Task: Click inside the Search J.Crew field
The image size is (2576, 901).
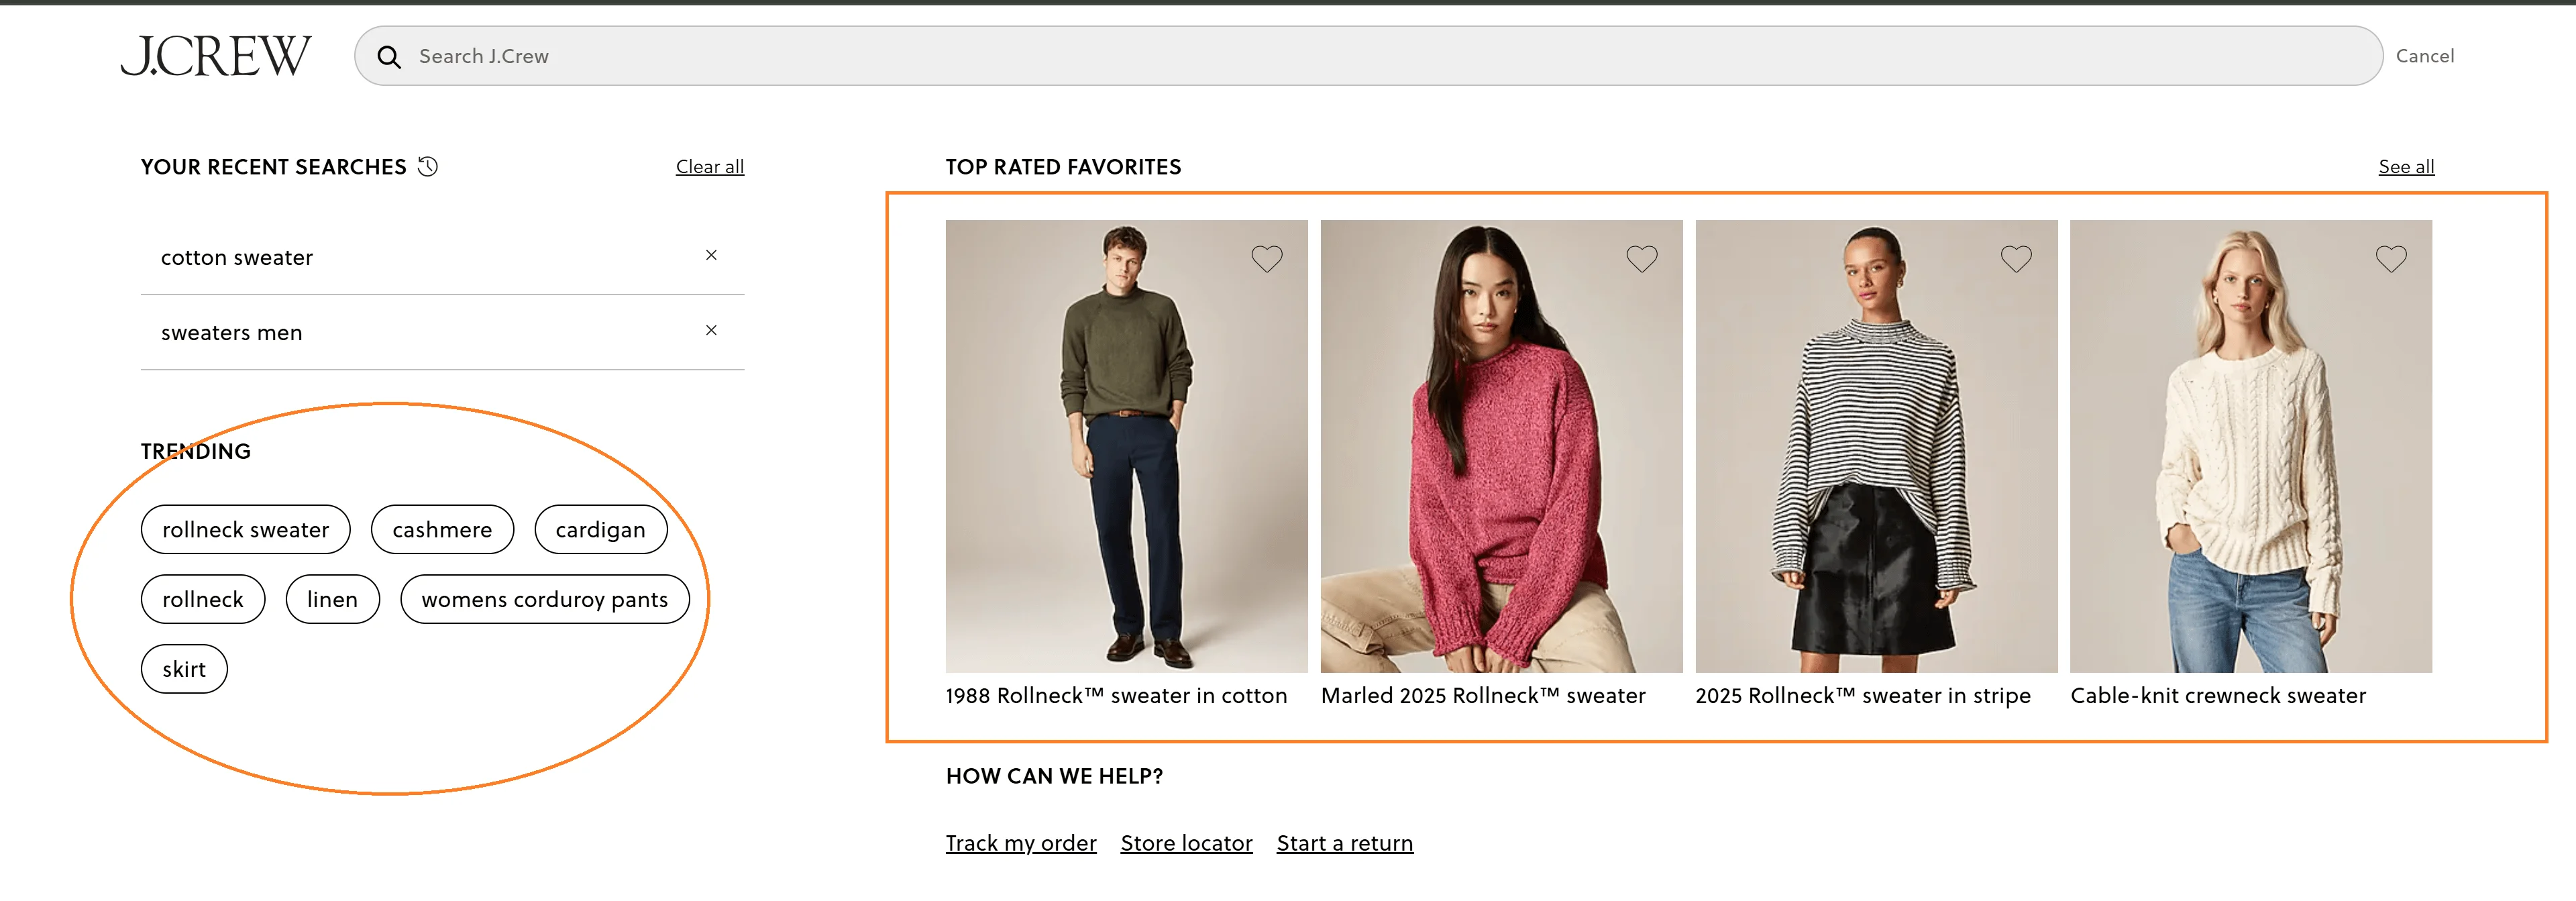Action: tap(800, 56)
